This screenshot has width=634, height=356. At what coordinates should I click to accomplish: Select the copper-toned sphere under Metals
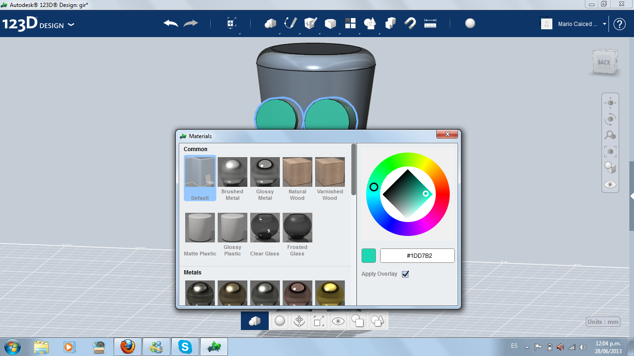298,293
